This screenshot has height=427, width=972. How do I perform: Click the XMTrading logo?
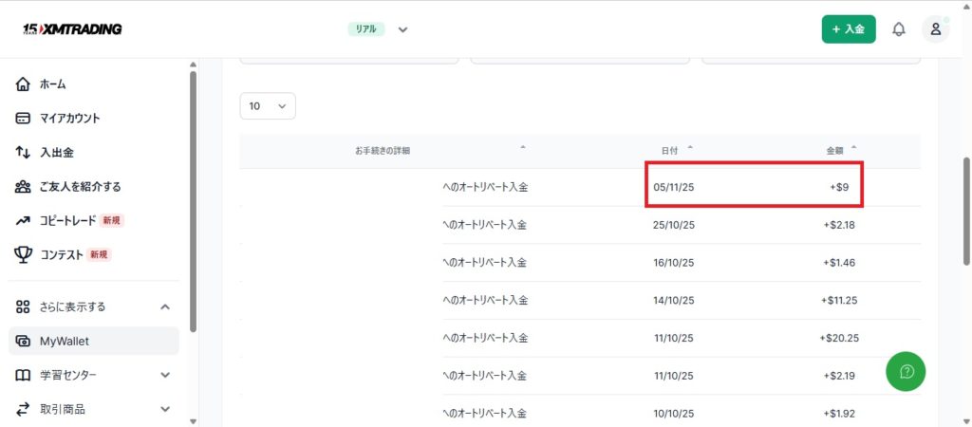[72, 29]
